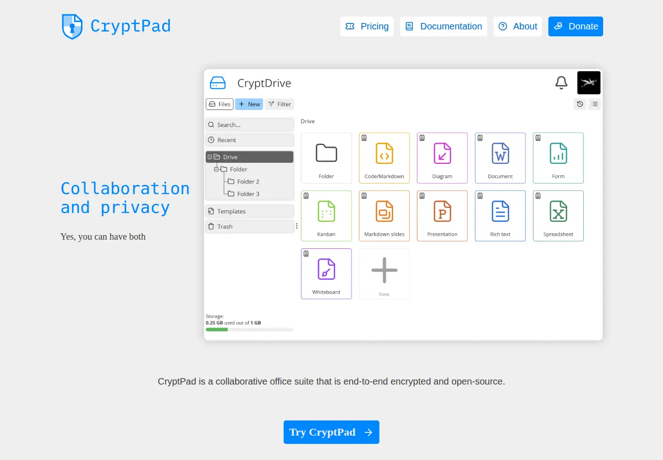Screen dimensions: 663x460
Task: Click the '0.25 GB used out of 1 GB' text
Action: pos(233,323)
